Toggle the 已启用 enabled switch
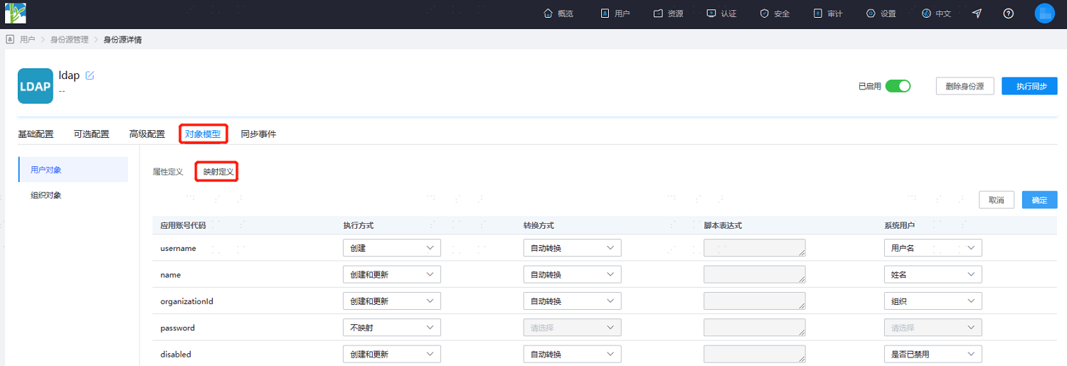The image size is (1067, 366). coord(898,86)
